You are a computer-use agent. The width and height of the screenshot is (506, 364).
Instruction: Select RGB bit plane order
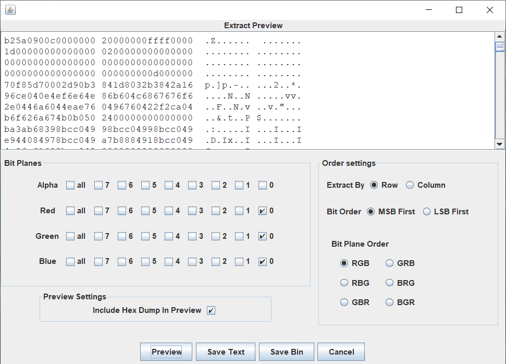[x=344, y=263]
